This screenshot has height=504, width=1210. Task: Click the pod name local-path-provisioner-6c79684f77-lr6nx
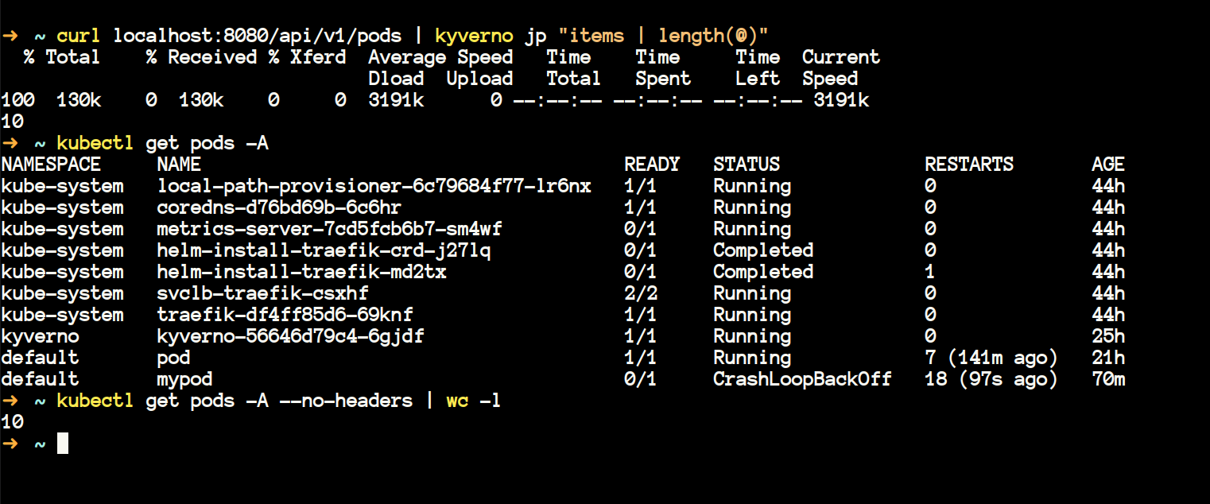(x=374, y=186)
